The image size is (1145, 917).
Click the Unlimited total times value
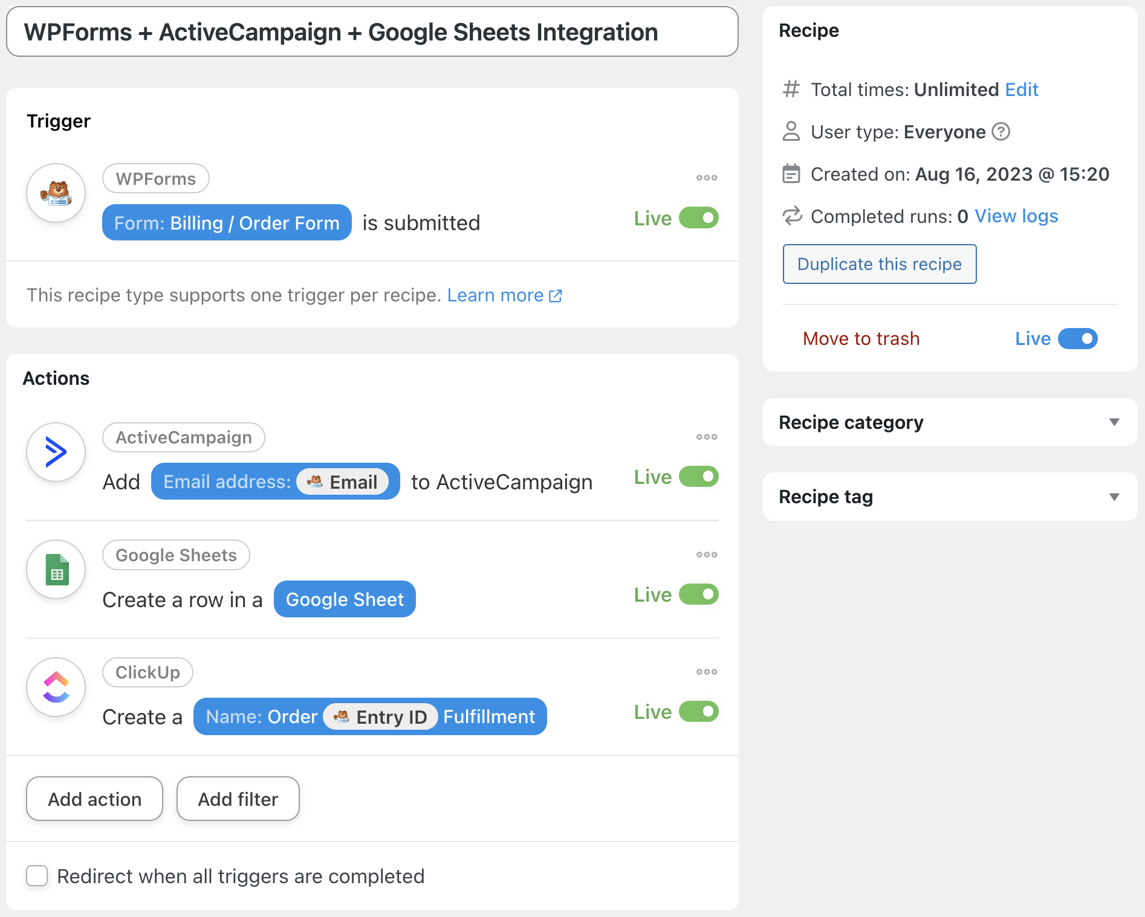click(x=956, y=89)
